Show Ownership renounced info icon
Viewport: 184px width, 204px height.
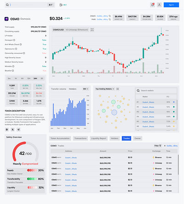(x=24, y=53)
